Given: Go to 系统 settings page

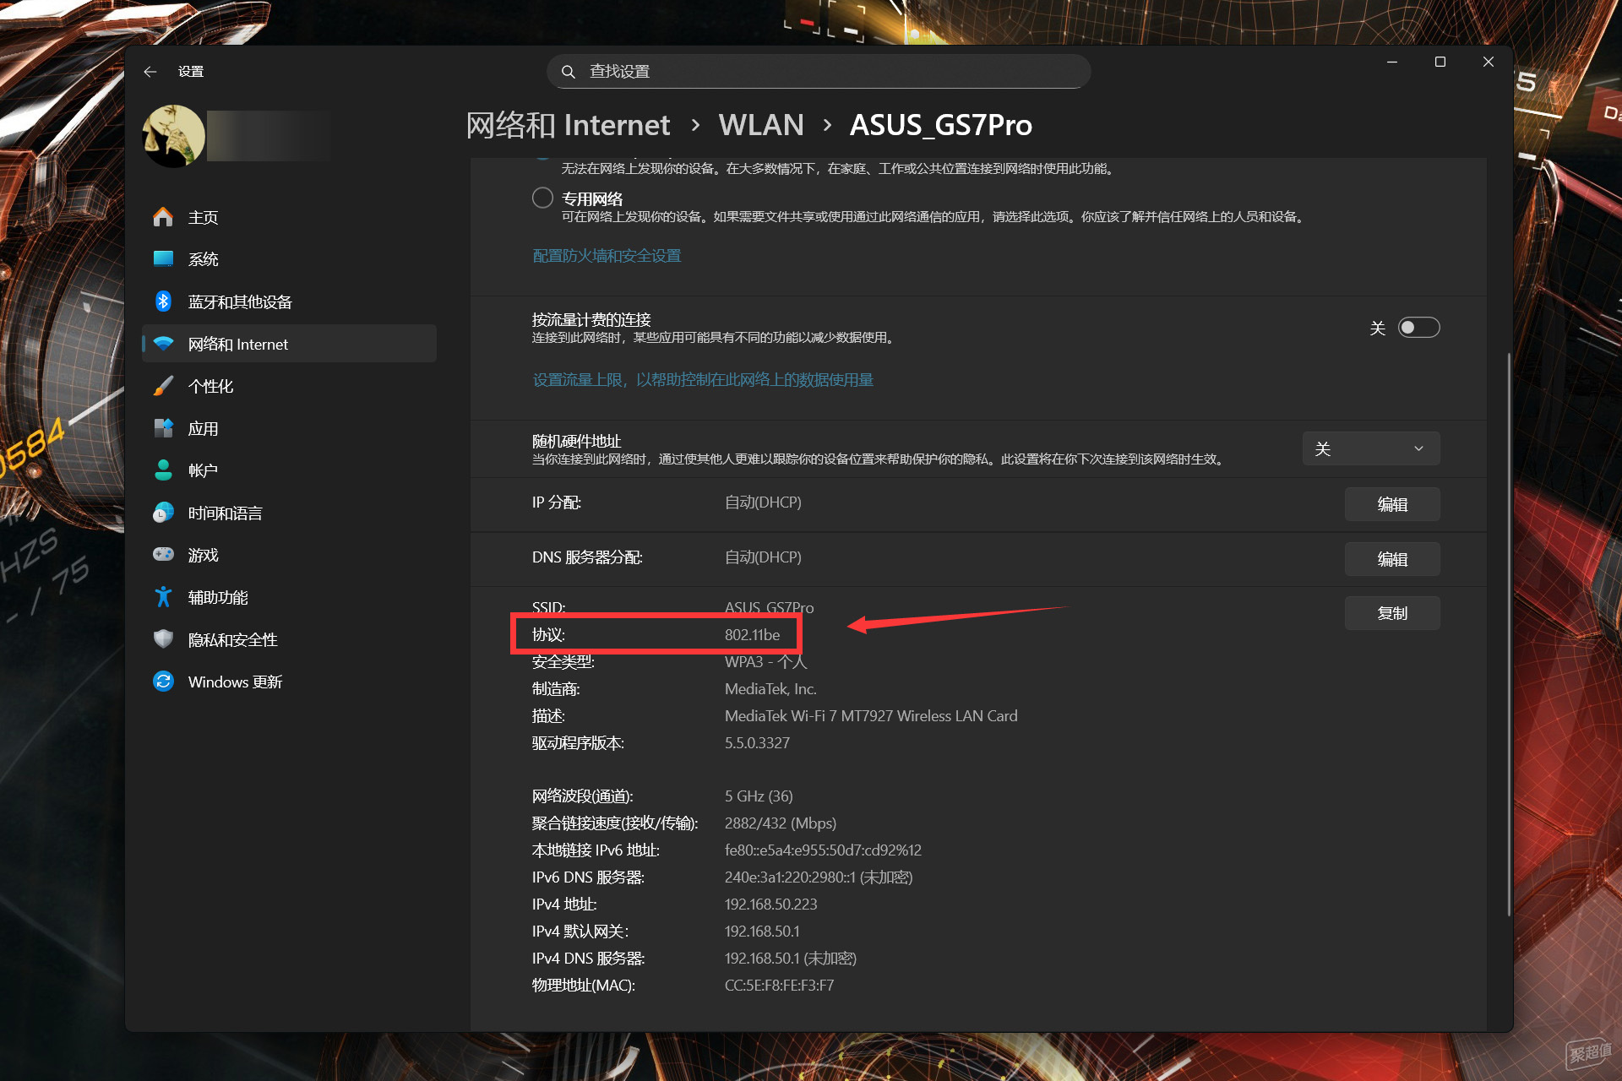Looking at the screenshot, I should click(289, 259).
